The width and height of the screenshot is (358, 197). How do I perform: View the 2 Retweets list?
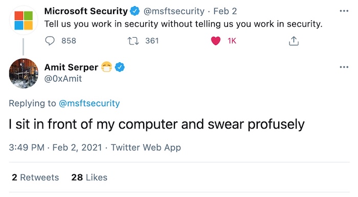(x=35, y=178)
